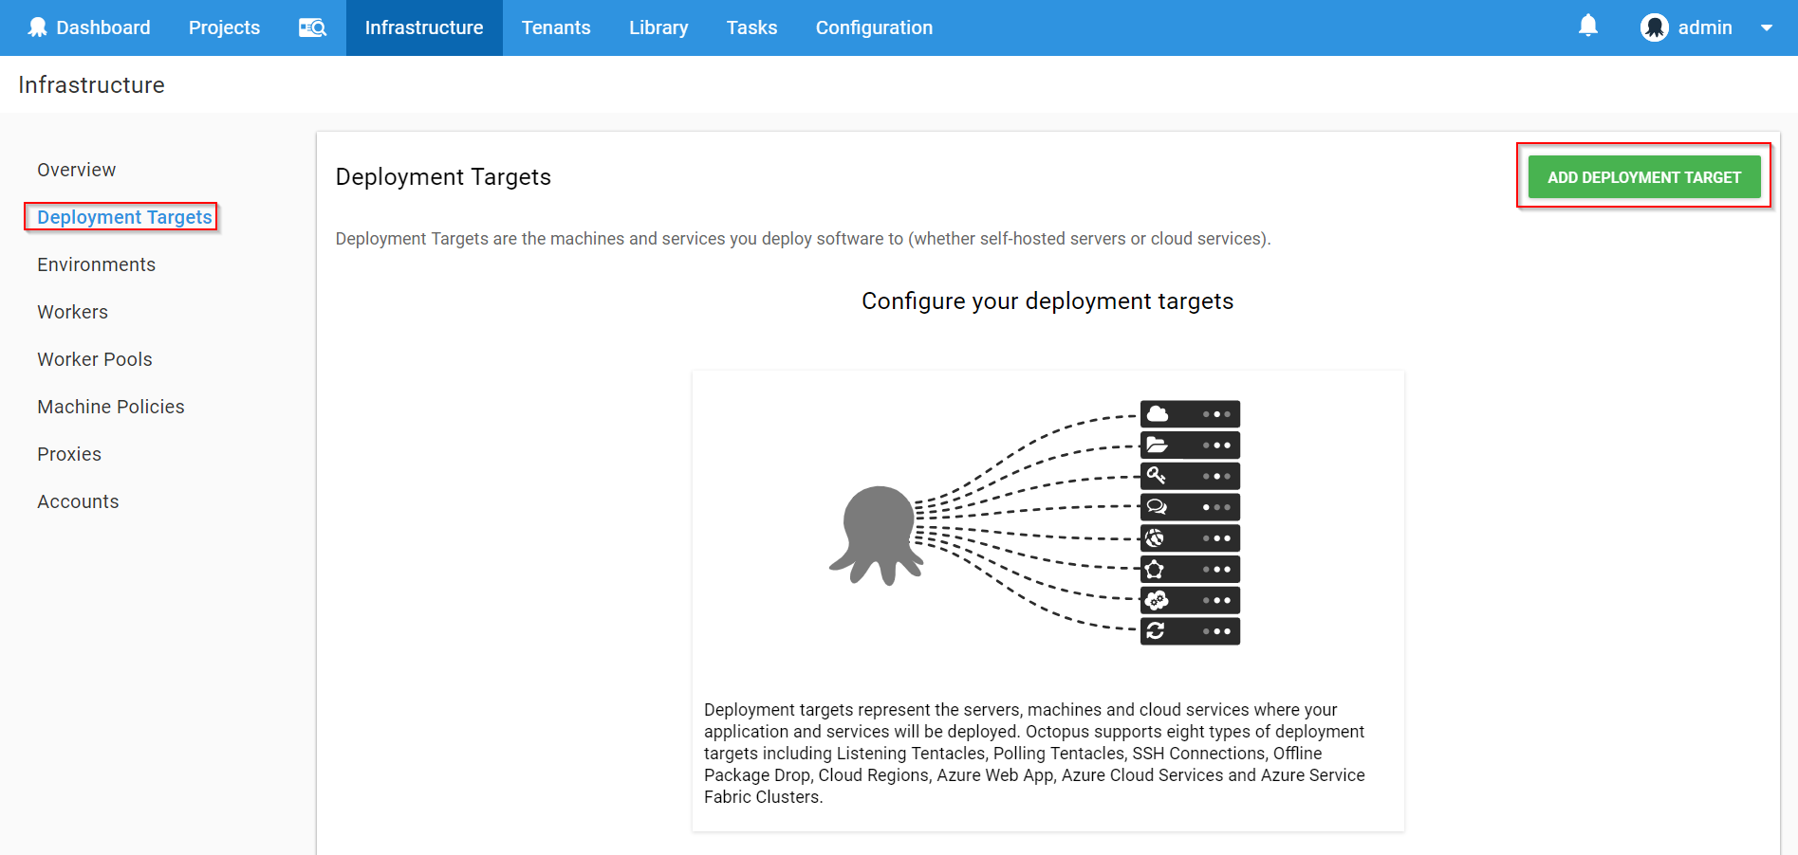Open Overview in the sidebar
1798x855 pixels.
point(77,170)
